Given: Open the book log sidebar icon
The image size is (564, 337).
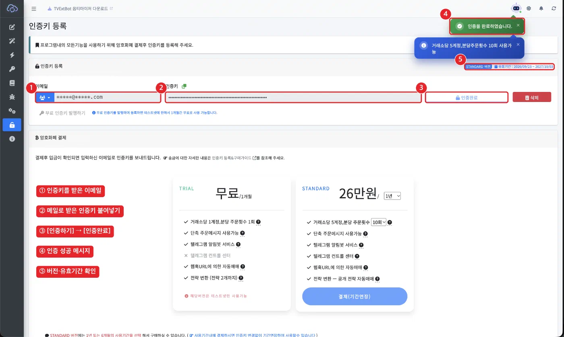Looking at the screenshot, I should pyautogui.click(x=12, y=83).
